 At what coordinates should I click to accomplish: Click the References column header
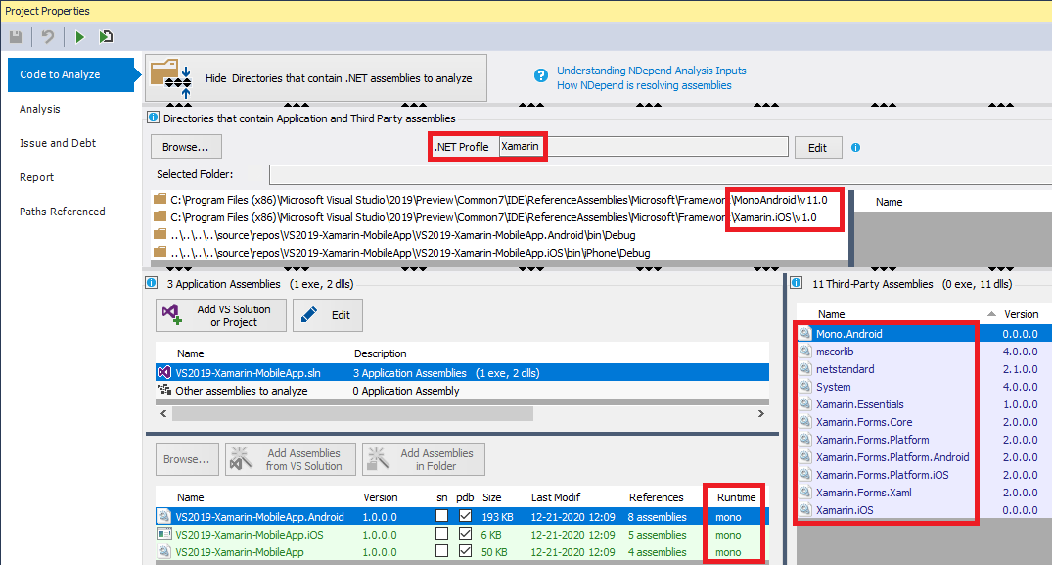pyautogui.click(x=657, y=497)
